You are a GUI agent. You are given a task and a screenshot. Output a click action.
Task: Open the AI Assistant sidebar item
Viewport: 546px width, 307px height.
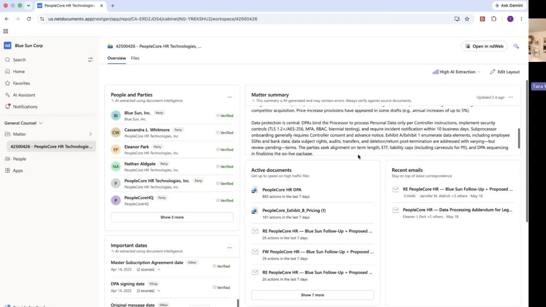(x=24, y=95)
